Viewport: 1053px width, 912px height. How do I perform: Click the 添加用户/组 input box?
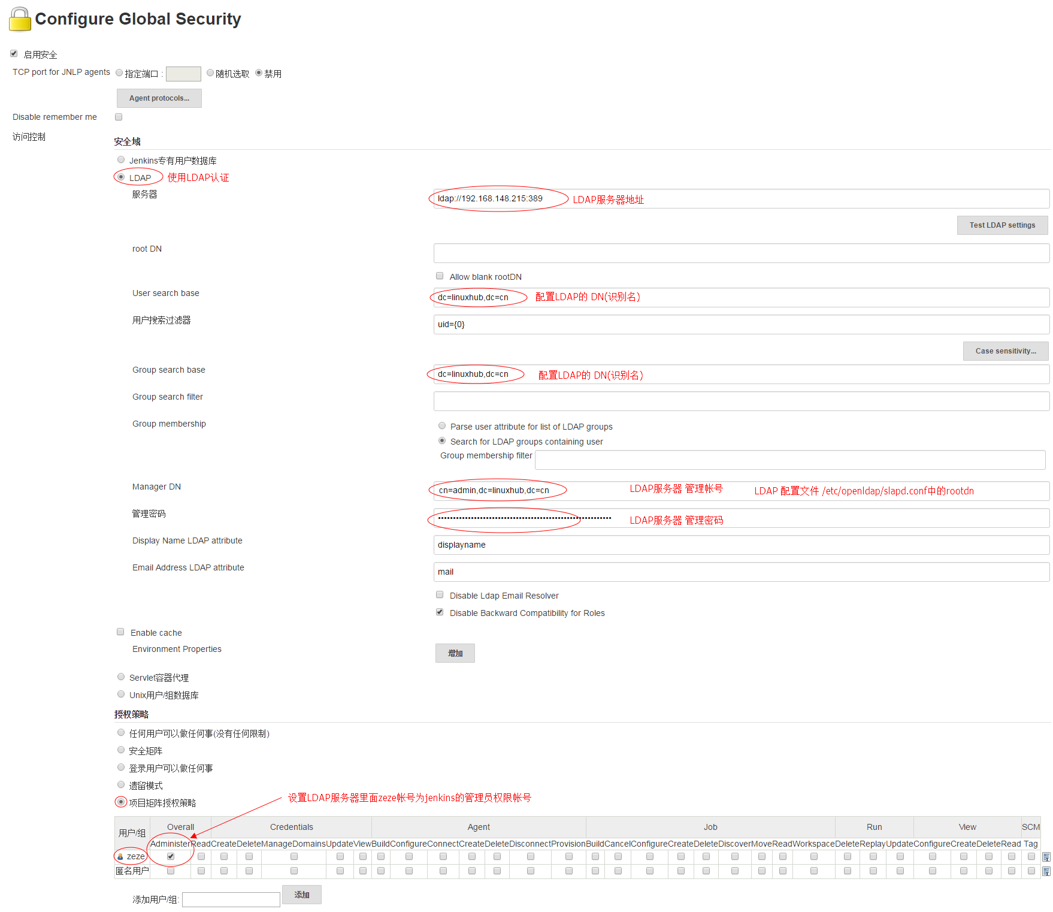(x=231, y=899)
